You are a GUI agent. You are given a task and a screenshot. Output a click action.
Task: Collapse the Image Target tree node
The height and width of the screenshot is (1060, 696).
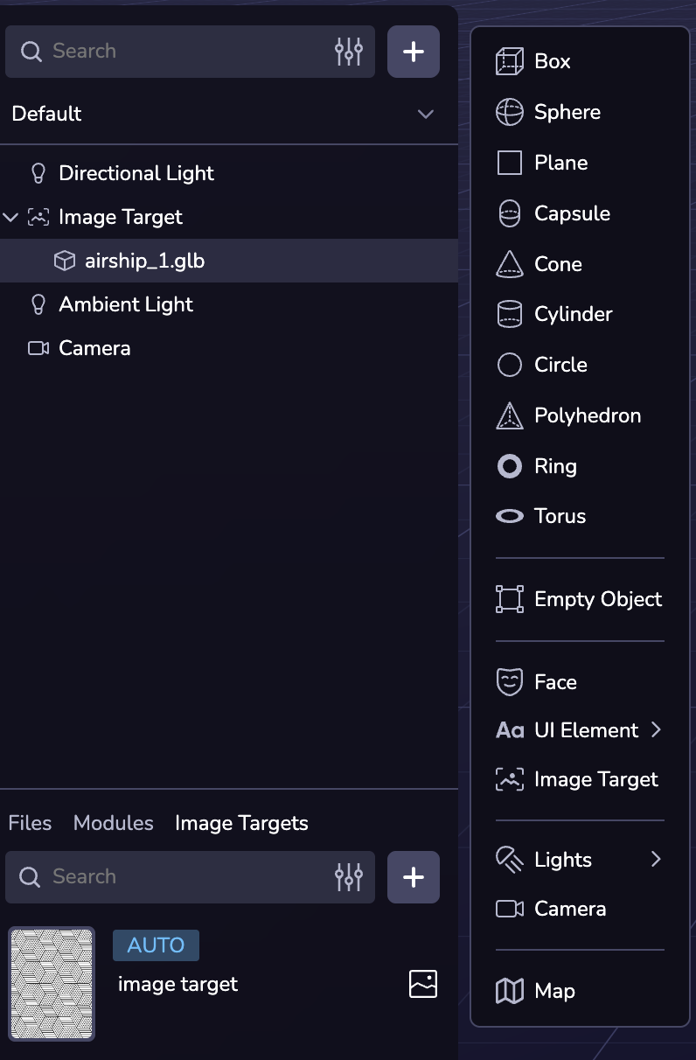[x=10, y=217]
